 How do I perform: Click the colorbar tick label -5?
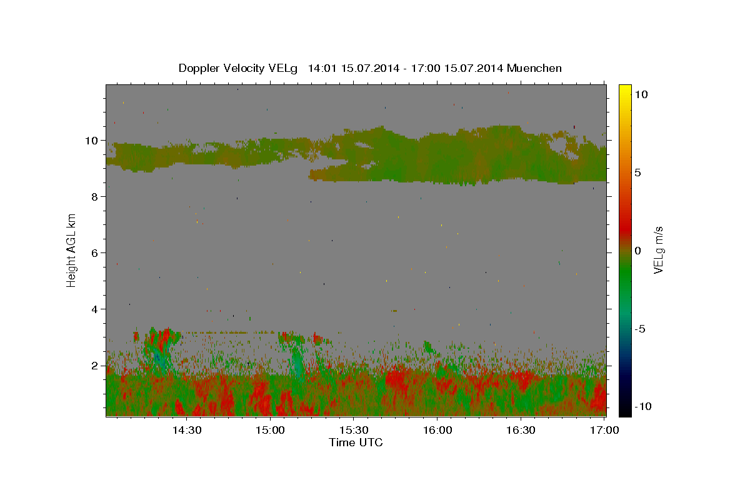coord(639,329)
